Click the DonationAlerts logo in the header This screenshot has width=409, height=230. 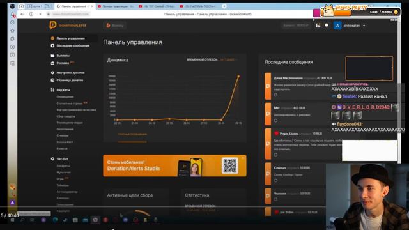coord(68,26)
